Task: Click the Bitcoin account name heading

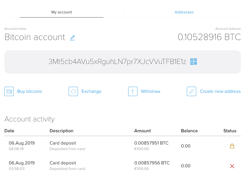Action: click(35, 37)
